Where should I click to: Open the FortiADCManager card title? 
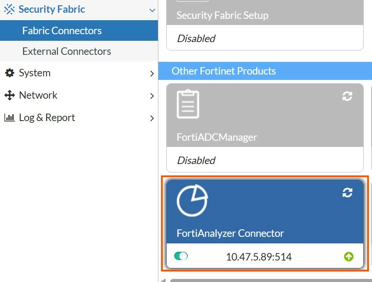coord(217,137)
